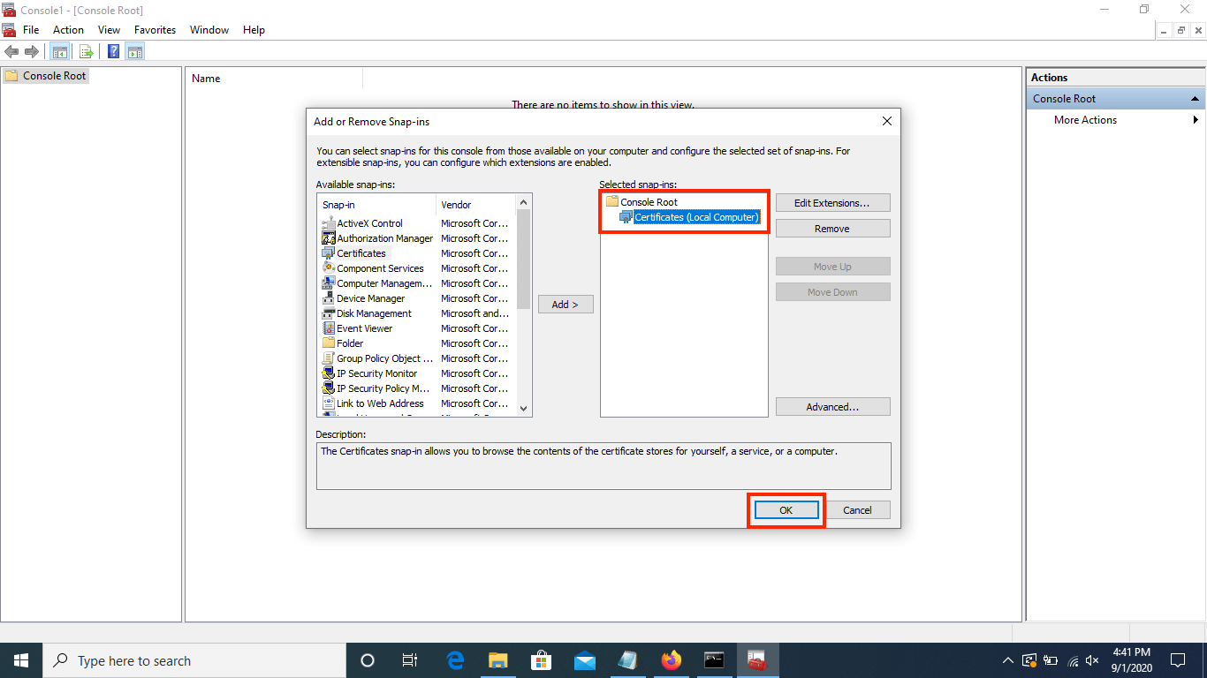The height and width of the screenshot is (678, 1207).
Task: Select the Event Viewer snap-in
Action: [x=364, y=328]
